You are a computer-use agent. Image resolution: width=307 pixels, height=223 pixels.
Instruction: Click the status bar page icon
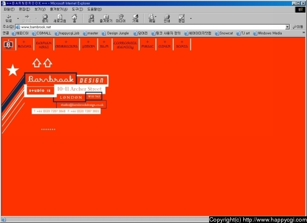point(3,220)
